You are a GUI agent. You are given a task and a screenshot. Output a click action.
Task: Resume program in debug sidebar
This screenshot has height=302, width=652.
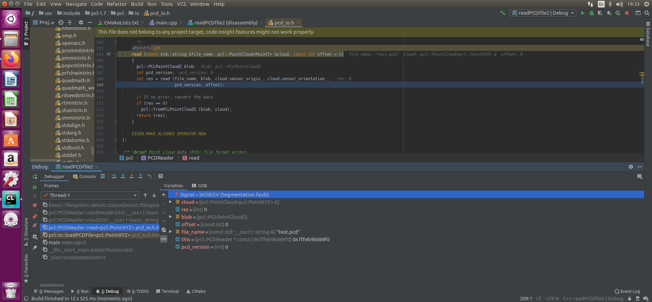[x=35, y=187]
